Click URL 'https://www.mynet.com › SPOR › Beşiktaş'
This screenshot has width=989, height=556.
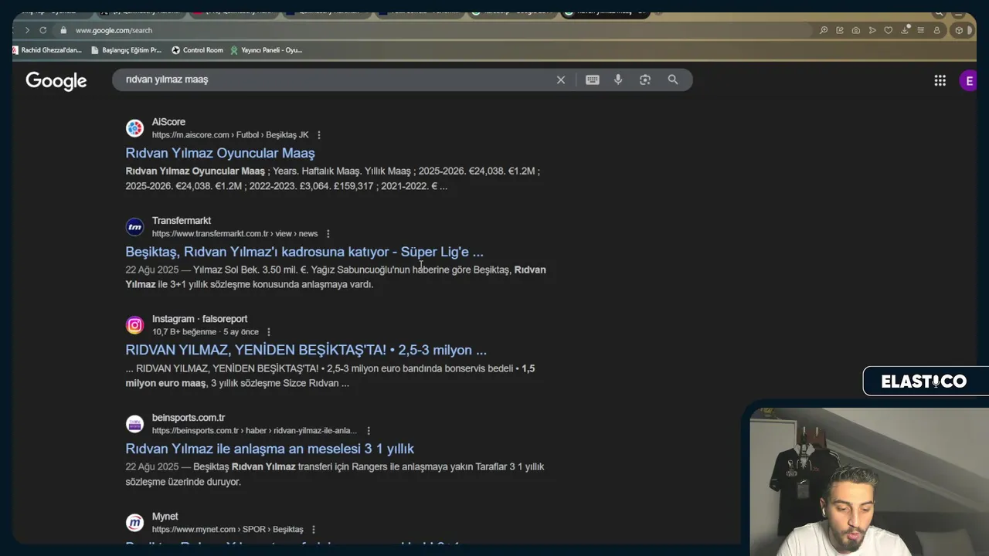[228, 530]
